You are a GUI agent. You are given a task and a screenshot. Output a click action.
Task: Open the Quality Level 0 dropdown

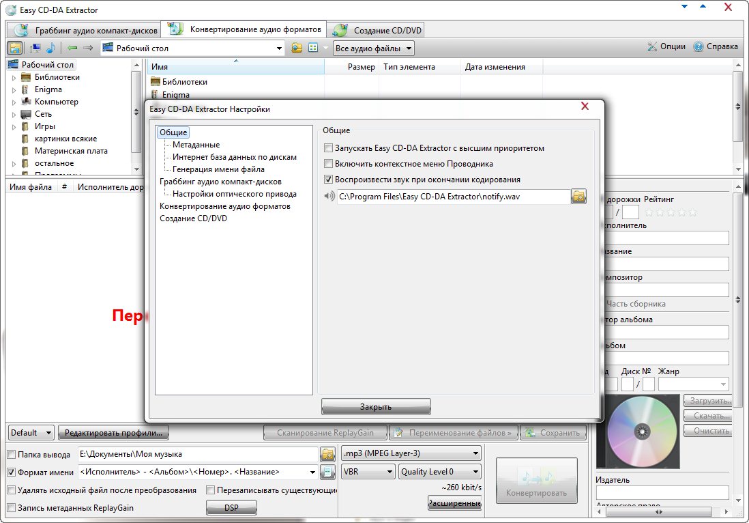click(440, 471)
